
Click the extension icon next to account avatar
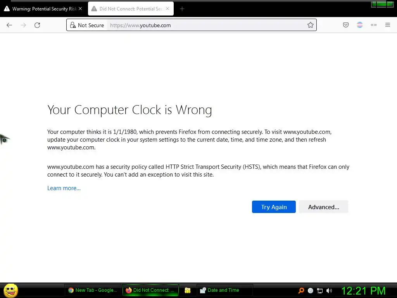[374, 25]
